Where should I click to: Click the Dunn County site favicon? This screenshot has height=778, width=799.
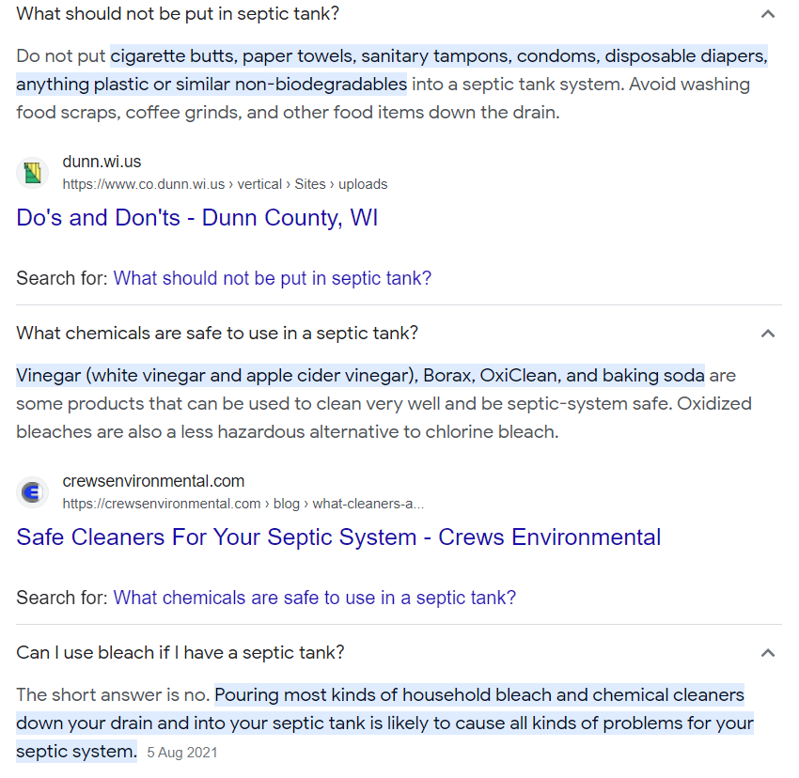pos(33,172)
